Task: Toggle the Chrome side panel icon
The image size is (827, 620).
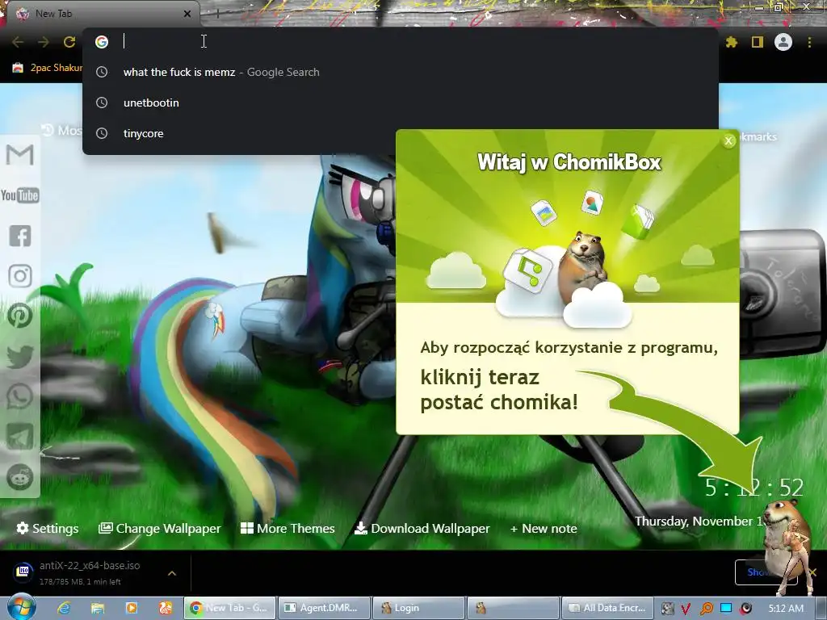Action: pos(758,42)
